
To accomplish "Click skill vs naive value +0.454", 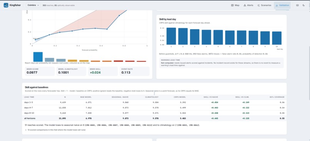I will pyautogui.click(x=215, y=102).
